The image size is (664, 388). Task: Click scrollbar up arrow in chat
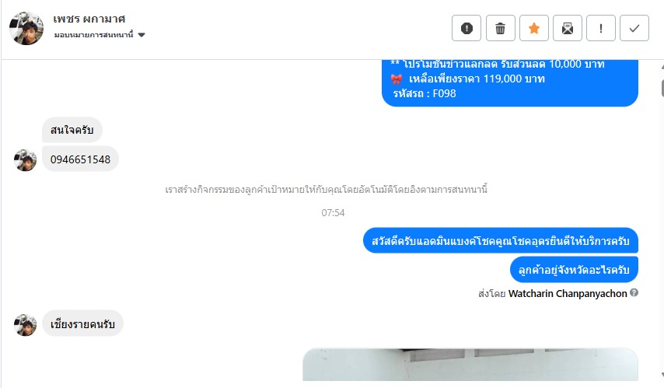coord(662,67)
